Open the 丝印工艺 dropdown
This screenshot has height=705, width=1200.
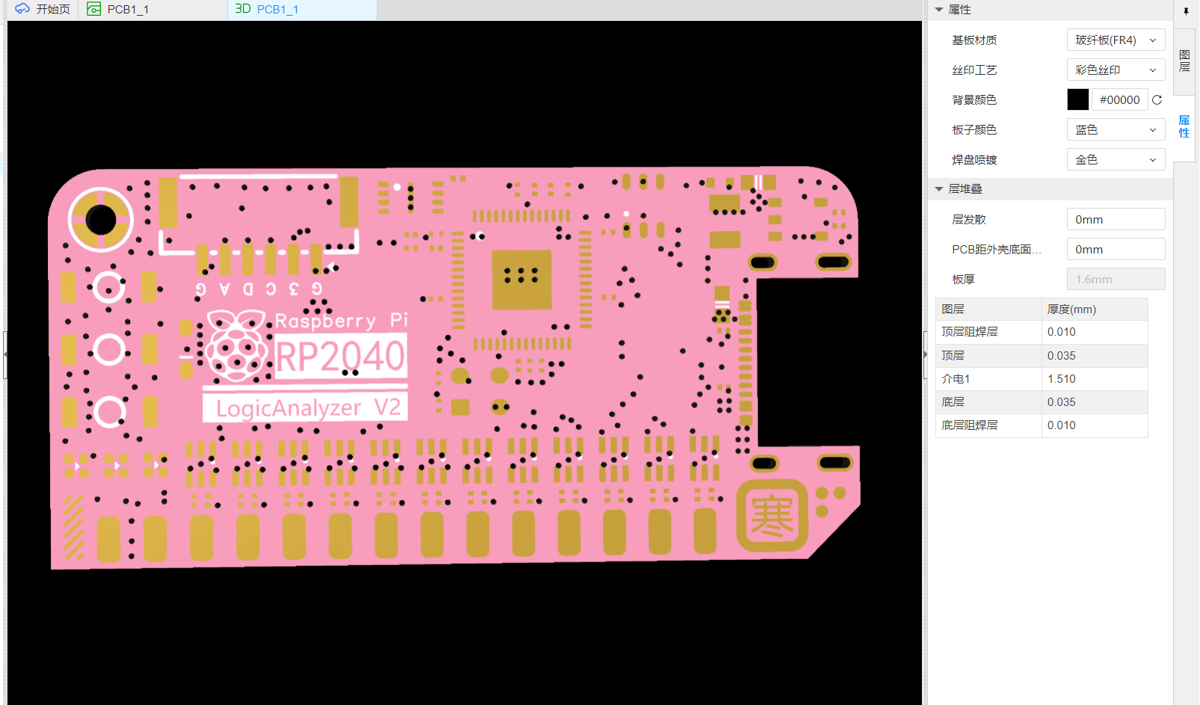pyautogui.click(x=1115, y=70)
